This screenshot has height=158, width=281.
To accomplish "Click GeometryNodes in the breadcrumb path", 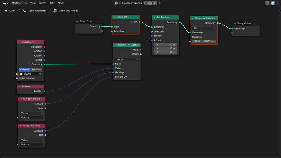I will coord(37,11).
